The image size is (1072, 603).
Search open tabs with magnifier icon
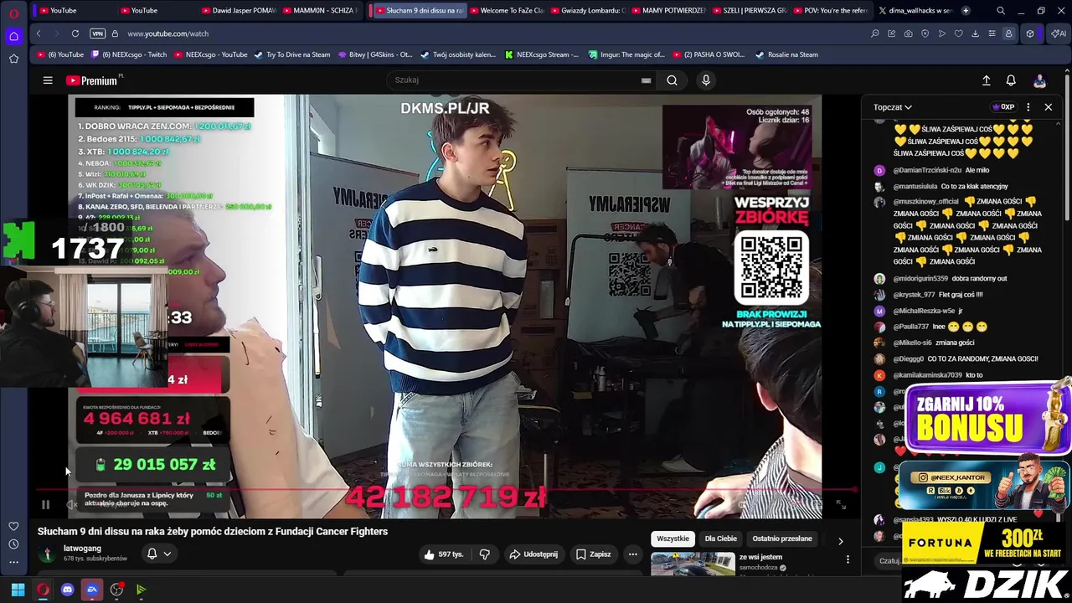(1001, 11)
